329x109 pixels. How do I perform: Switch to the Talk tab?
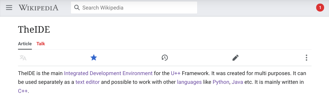[x=41, y=44]
